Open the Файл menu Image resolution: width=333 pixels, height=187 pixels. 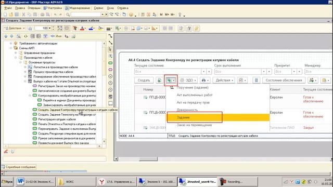(8, 8)
